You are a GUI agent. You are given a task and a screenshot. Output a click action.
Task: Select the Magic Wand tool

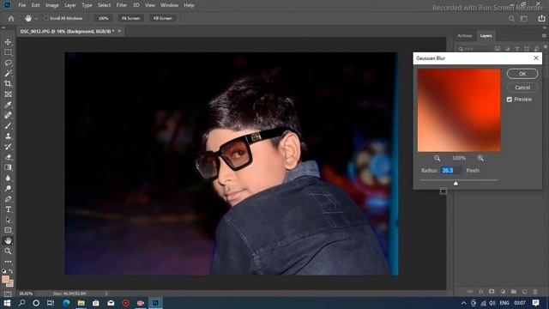coord(8,73)
